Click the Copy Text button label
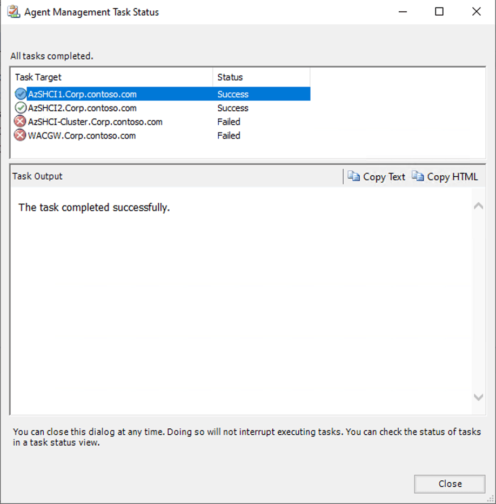The height and width of the screenshot is (504, 496). (x=384, y=177)
